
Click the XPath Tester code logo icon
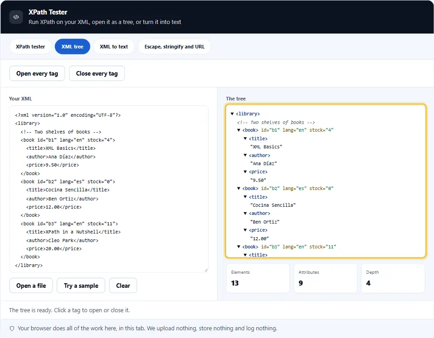pos(16,17)
